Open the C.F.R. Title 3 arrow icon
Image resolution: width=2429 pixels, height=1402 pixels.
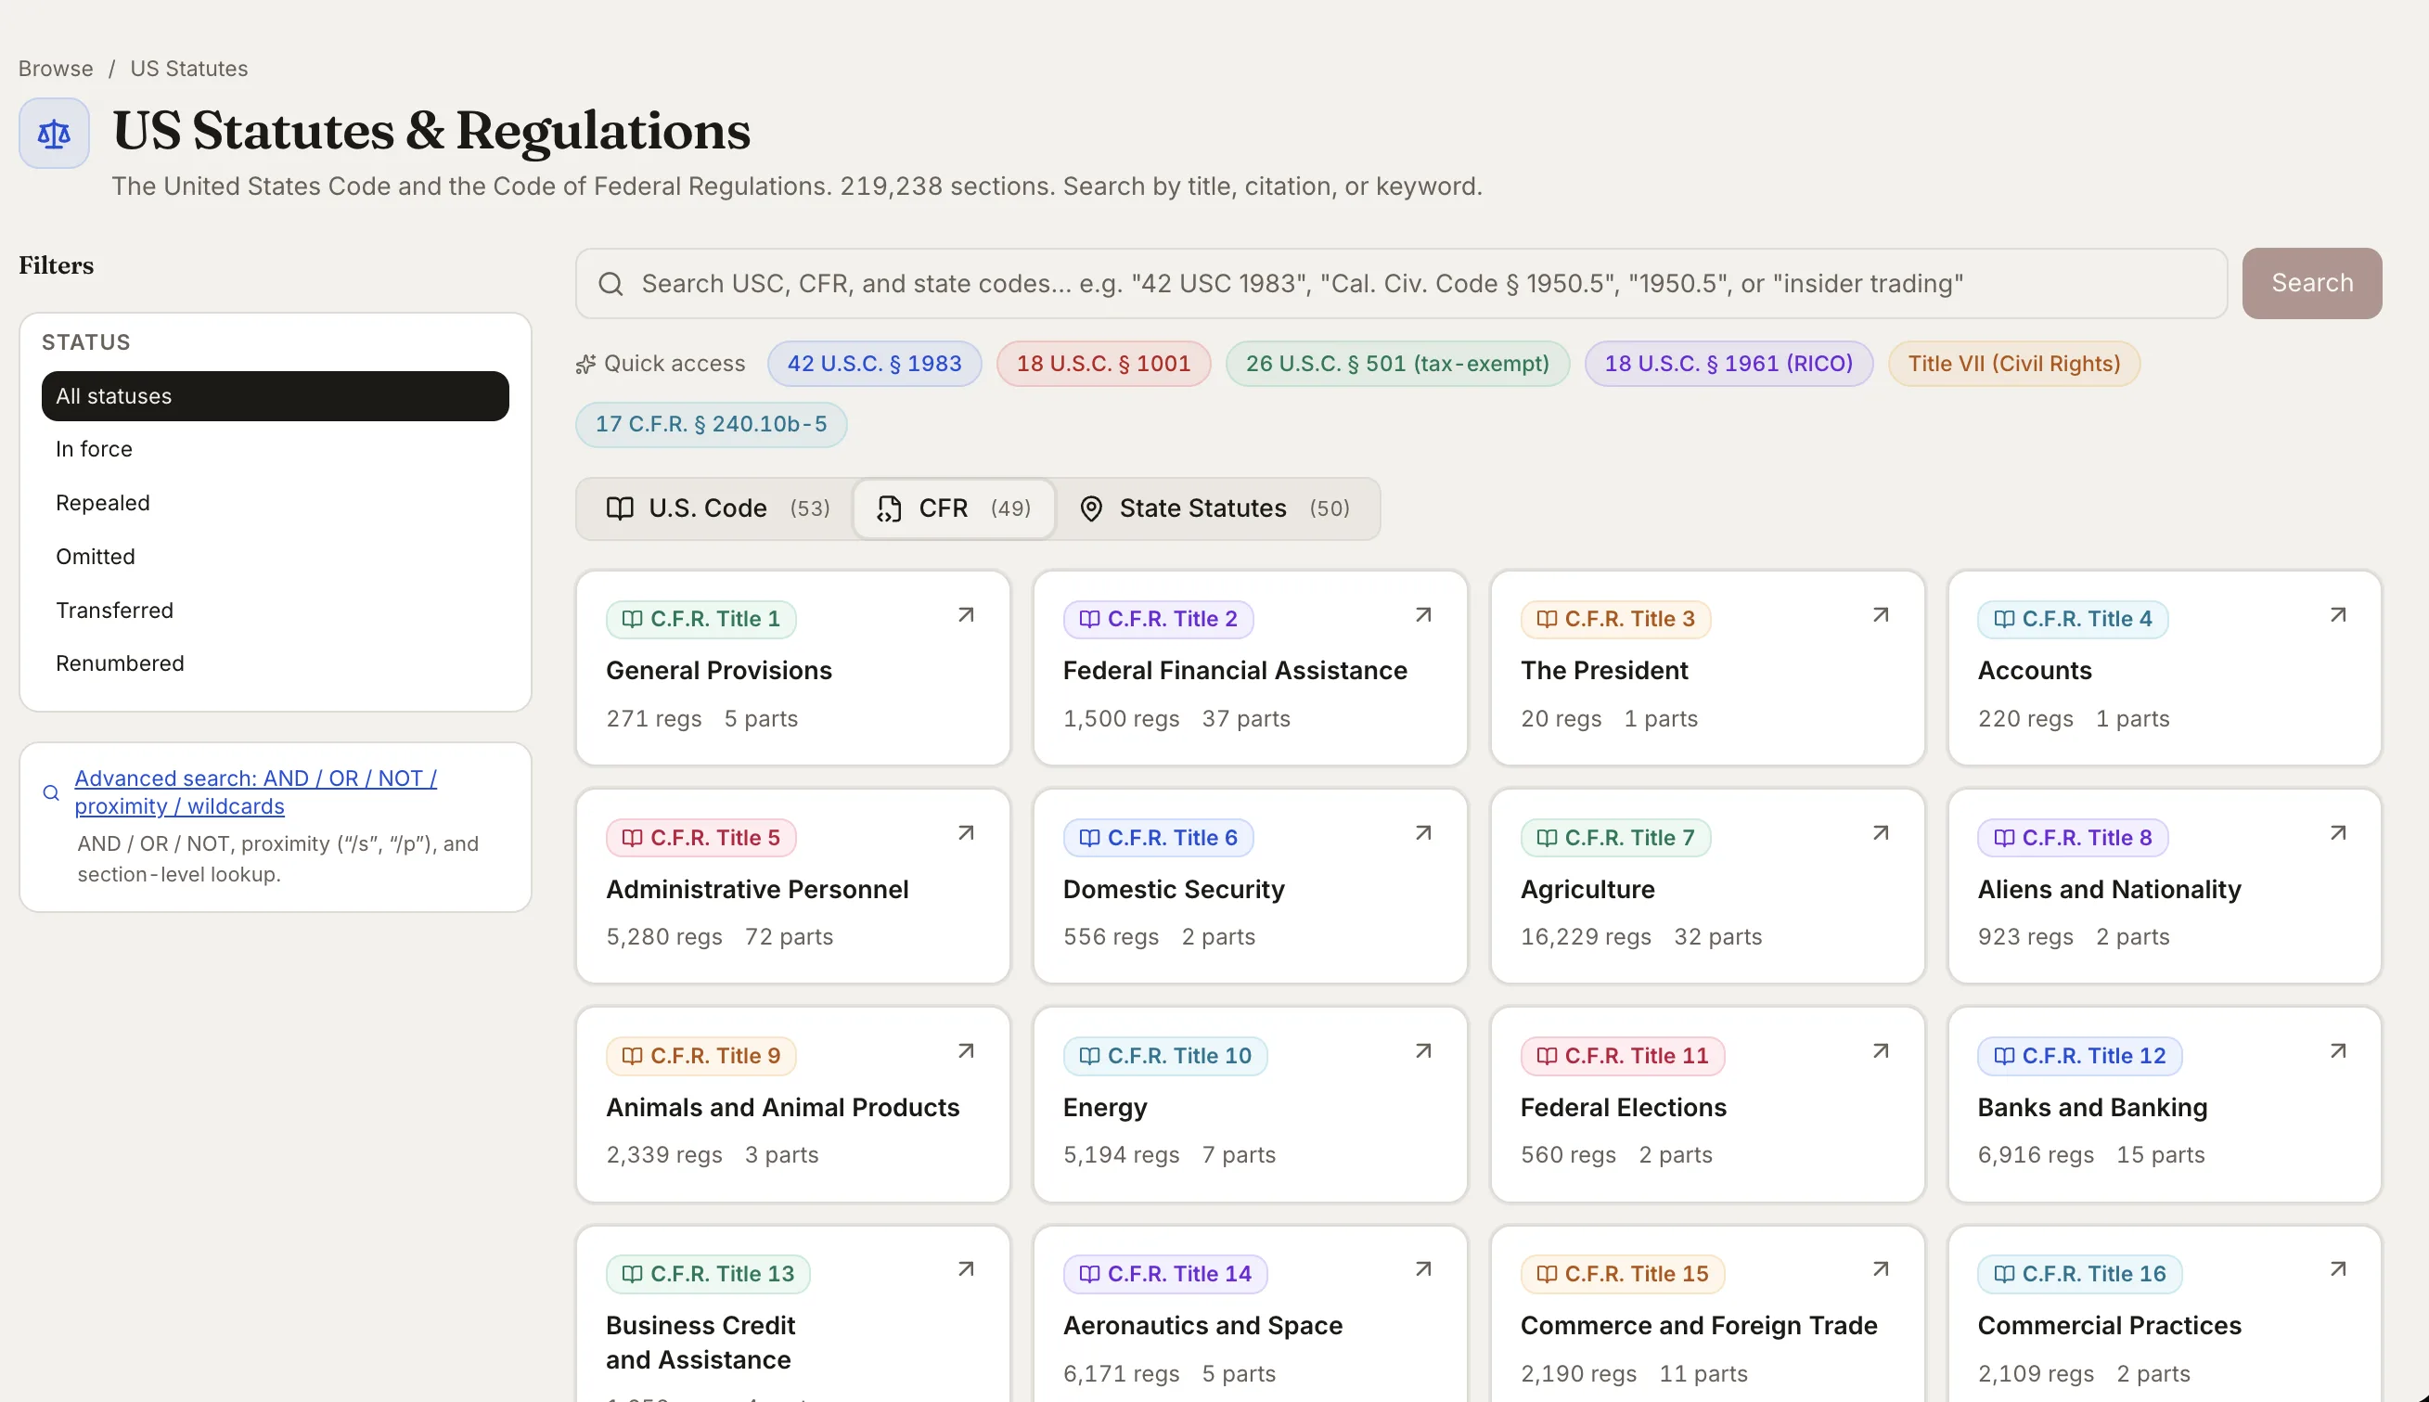[x=1881, y=615]
